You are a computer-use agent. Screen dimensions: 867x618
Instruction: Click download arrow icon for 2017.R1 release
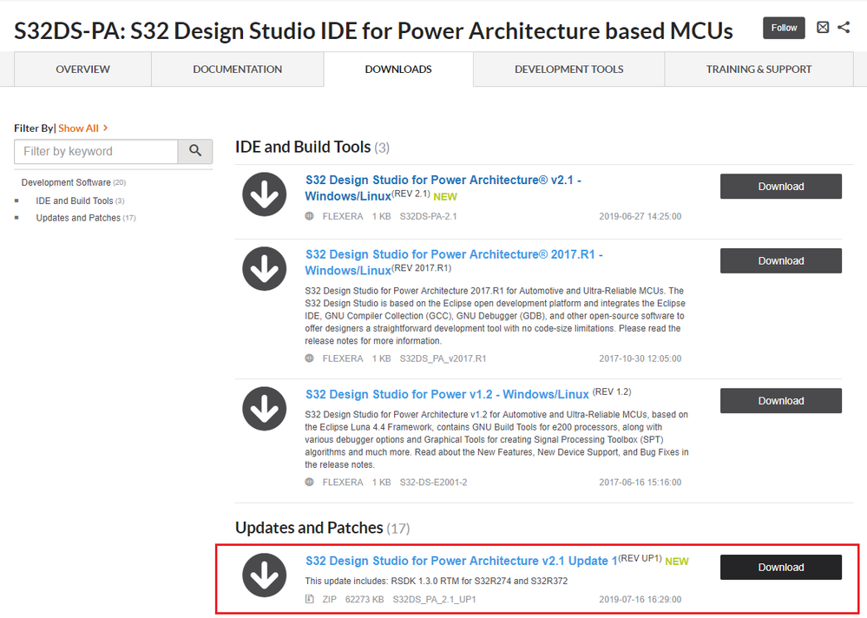click(265, 269)
